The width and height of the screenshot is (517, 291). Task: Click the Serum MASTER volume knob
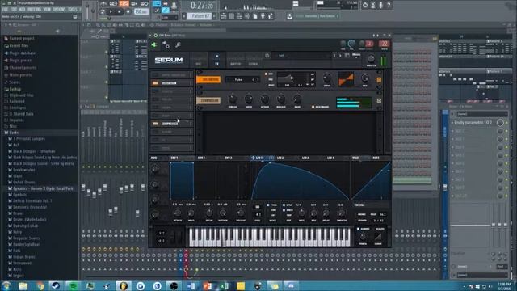coord(371,59)
